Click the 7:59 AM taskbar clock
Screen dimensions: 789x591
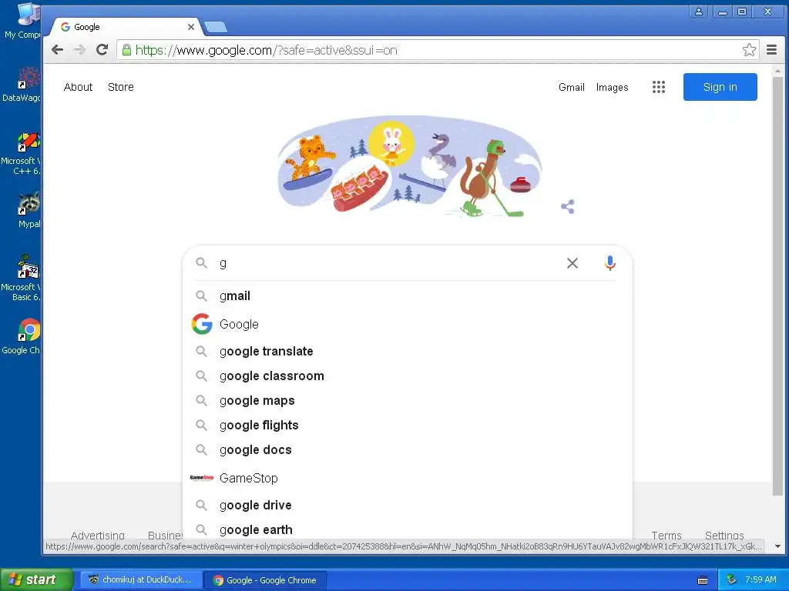point(760,579)
